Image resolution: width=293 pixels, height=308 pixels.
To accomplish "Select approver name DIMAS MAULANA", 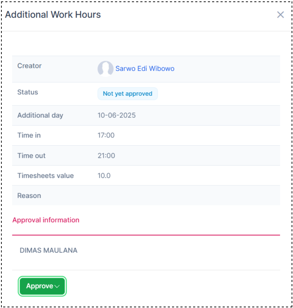I will point(49,251).
